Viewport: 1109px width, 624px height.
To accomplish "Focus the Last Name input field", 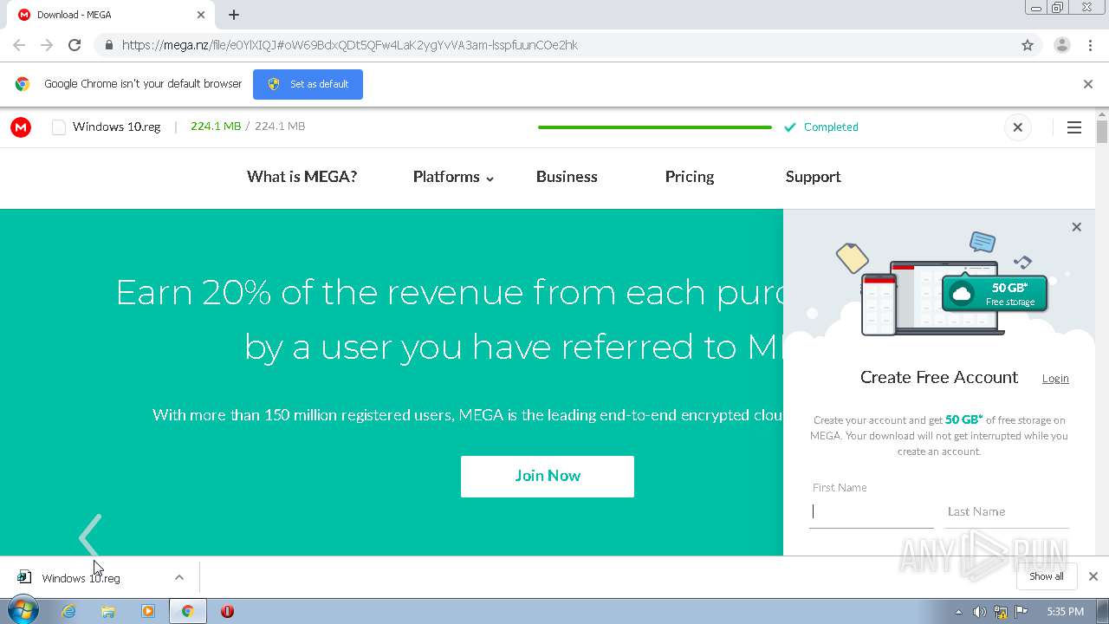I will pyautogui.click(x=1007, y=511).
